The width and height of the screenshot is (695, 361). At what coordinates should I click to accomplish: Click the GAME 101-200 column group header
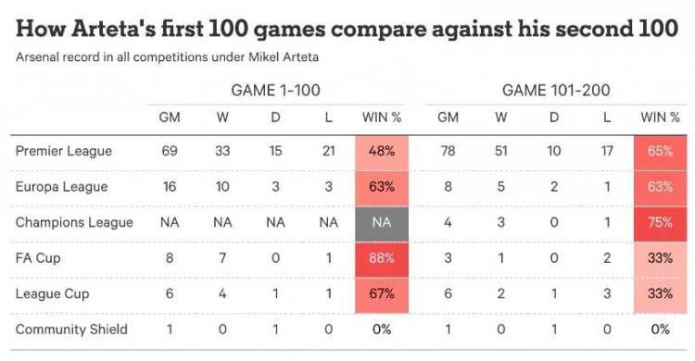pyautogui.click(x=556, y=91)
